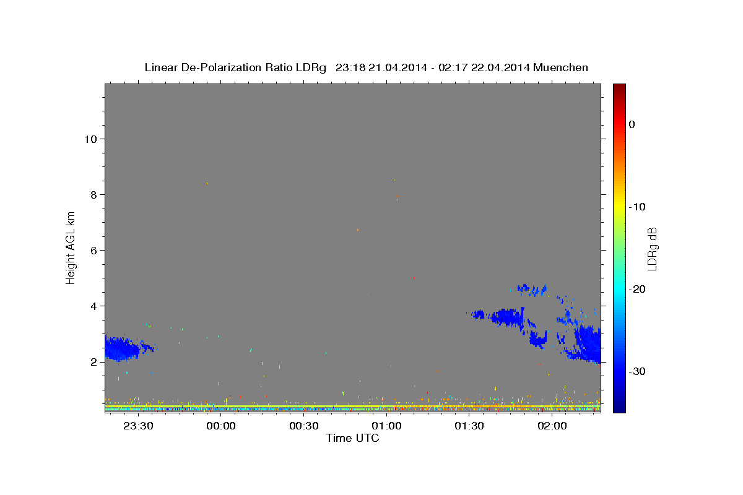This screenshot has width=743, height=495.
Task: Click the 01:00 time tick label
Action: coord(386,426)
